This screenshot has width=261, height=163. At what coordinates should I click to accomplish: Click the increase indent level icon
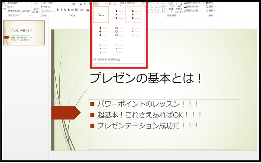(x=110, y=4)
